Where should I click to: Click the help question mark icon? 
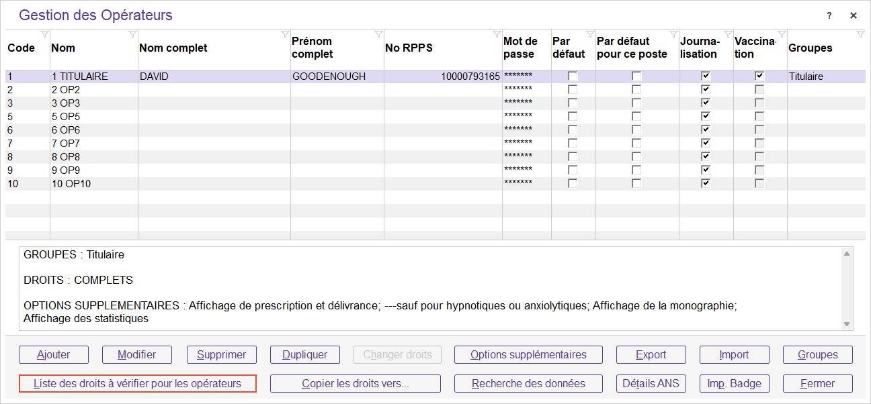[x=829, y=15]
